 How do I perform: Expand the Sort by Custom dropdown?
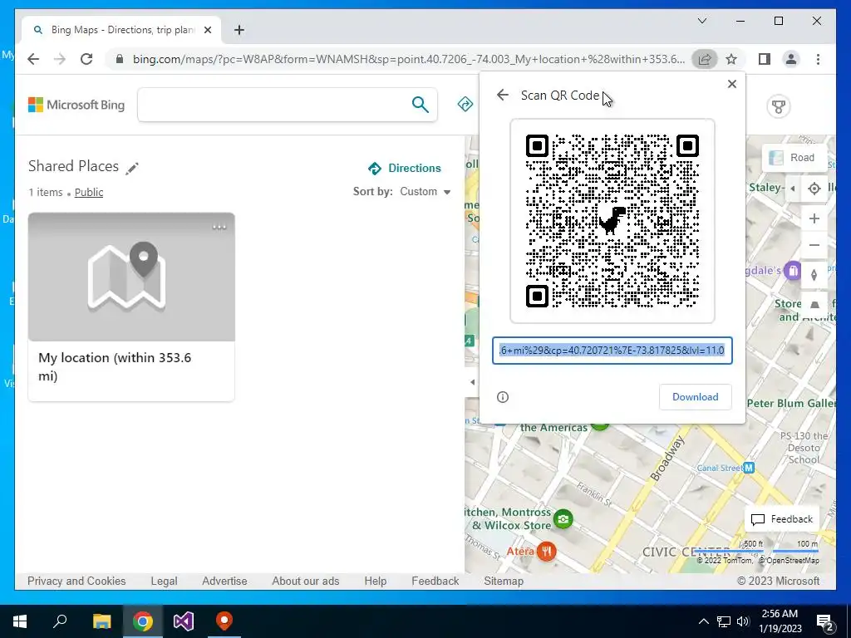(425, 192)
